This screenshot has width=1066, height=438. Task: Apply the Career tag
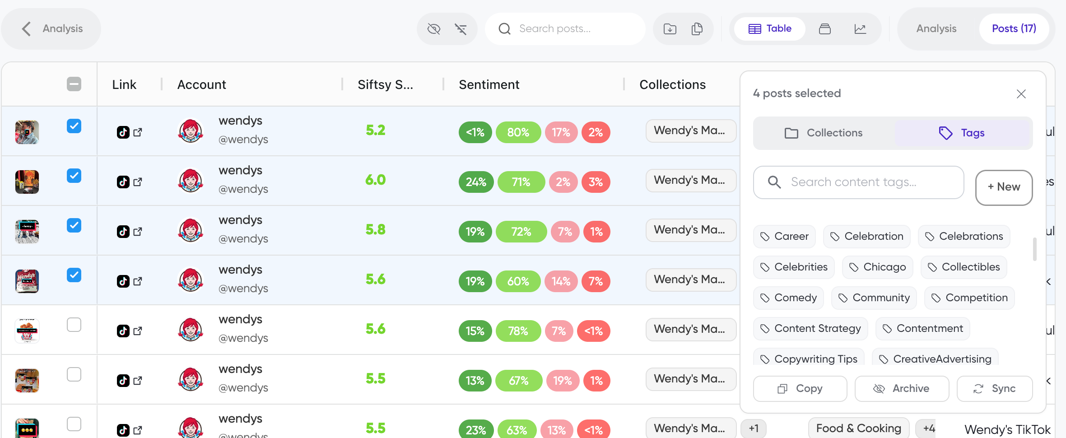pos(785,236)
